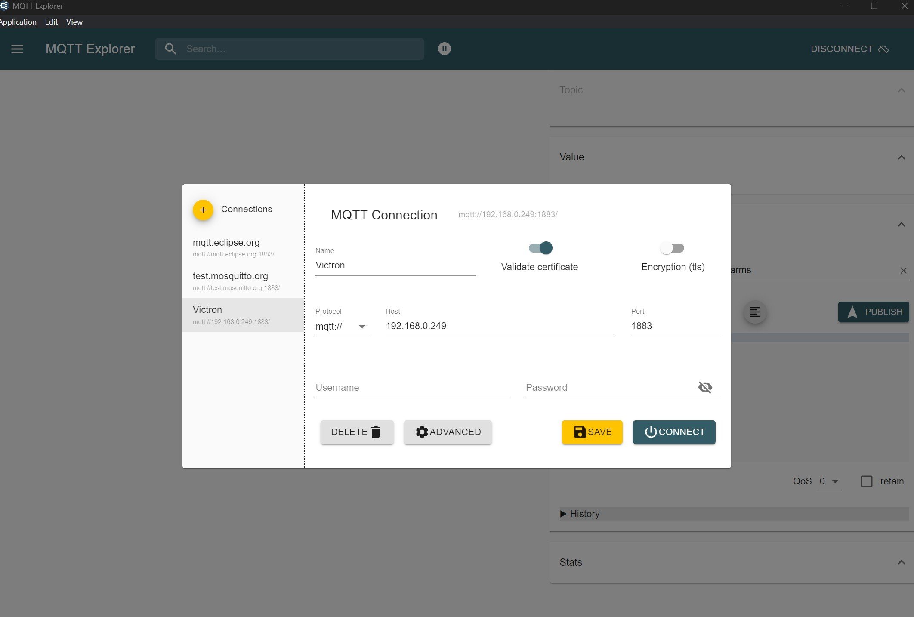The height and width of the screenshot is (617, 914).
Task: Click the Connect button
Action: coord(674,432)
